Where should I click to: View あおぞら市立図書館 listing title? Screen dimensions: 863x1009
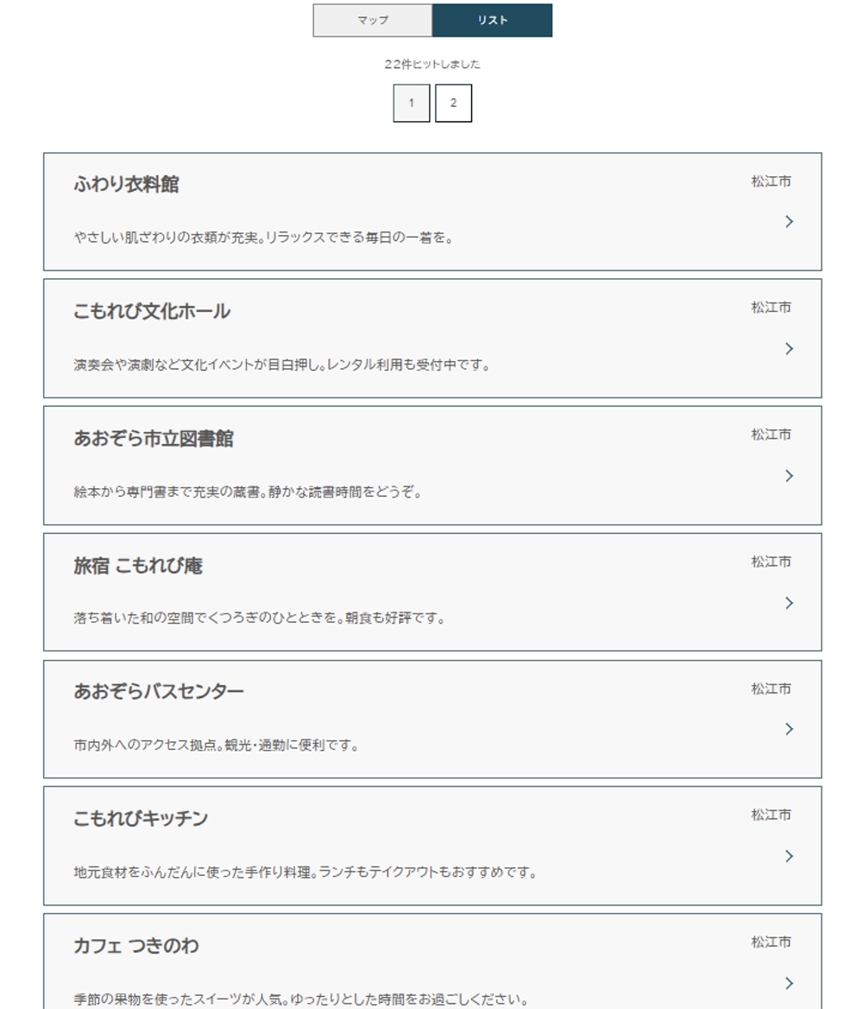154,439
